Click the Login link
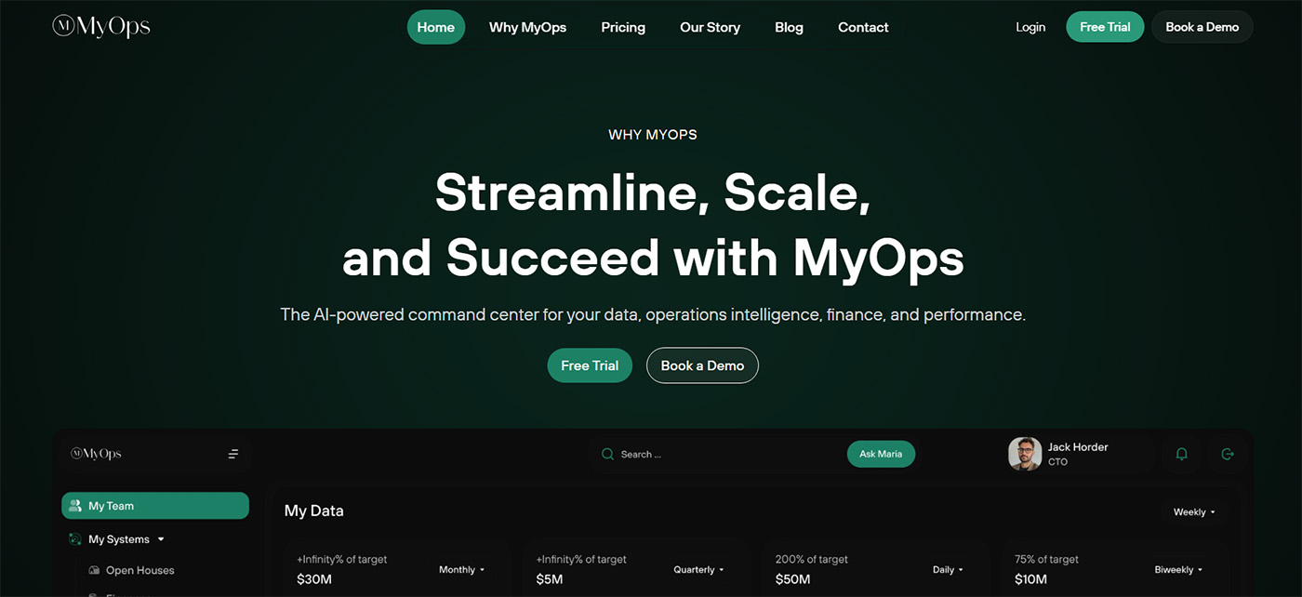Viewport: 1302px width, 597px height. [x=1030, y=27]
